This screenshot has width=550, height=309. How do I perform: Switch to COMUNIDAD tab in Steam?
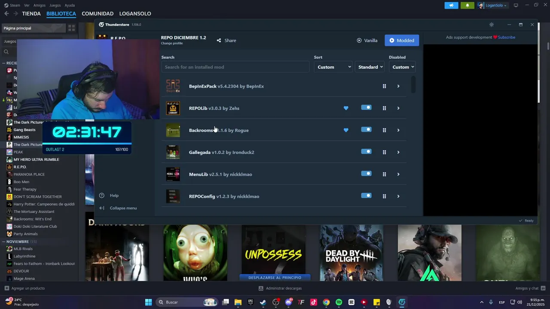pos(98,14)
